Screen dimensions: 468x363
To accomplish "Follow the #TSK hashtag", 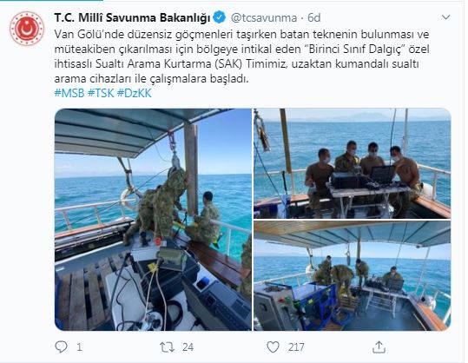I will [101, 93].
